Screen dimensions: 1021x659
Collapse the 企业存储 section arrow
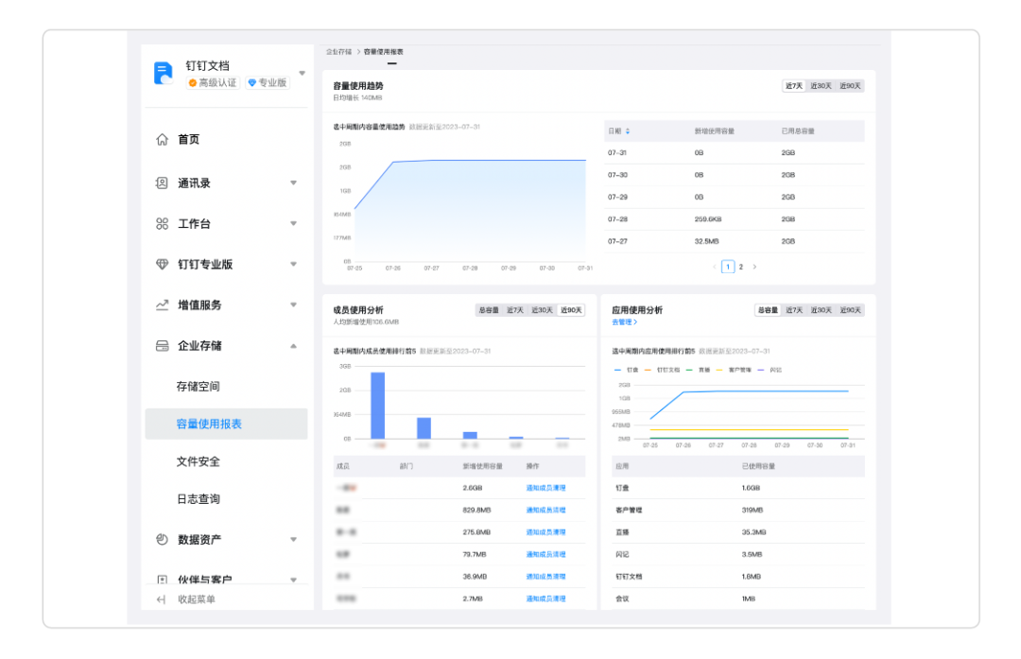pos(293,346)
